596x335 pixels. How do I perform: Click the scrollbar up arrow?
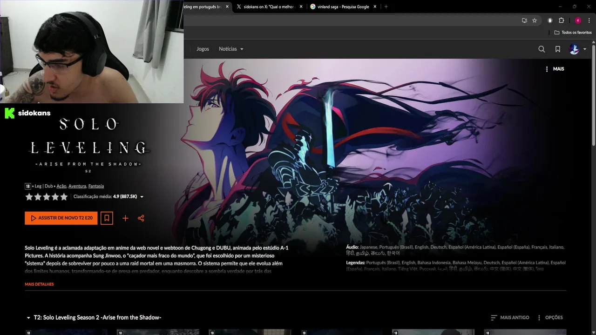pyautogui.click(x=594, y=42)
